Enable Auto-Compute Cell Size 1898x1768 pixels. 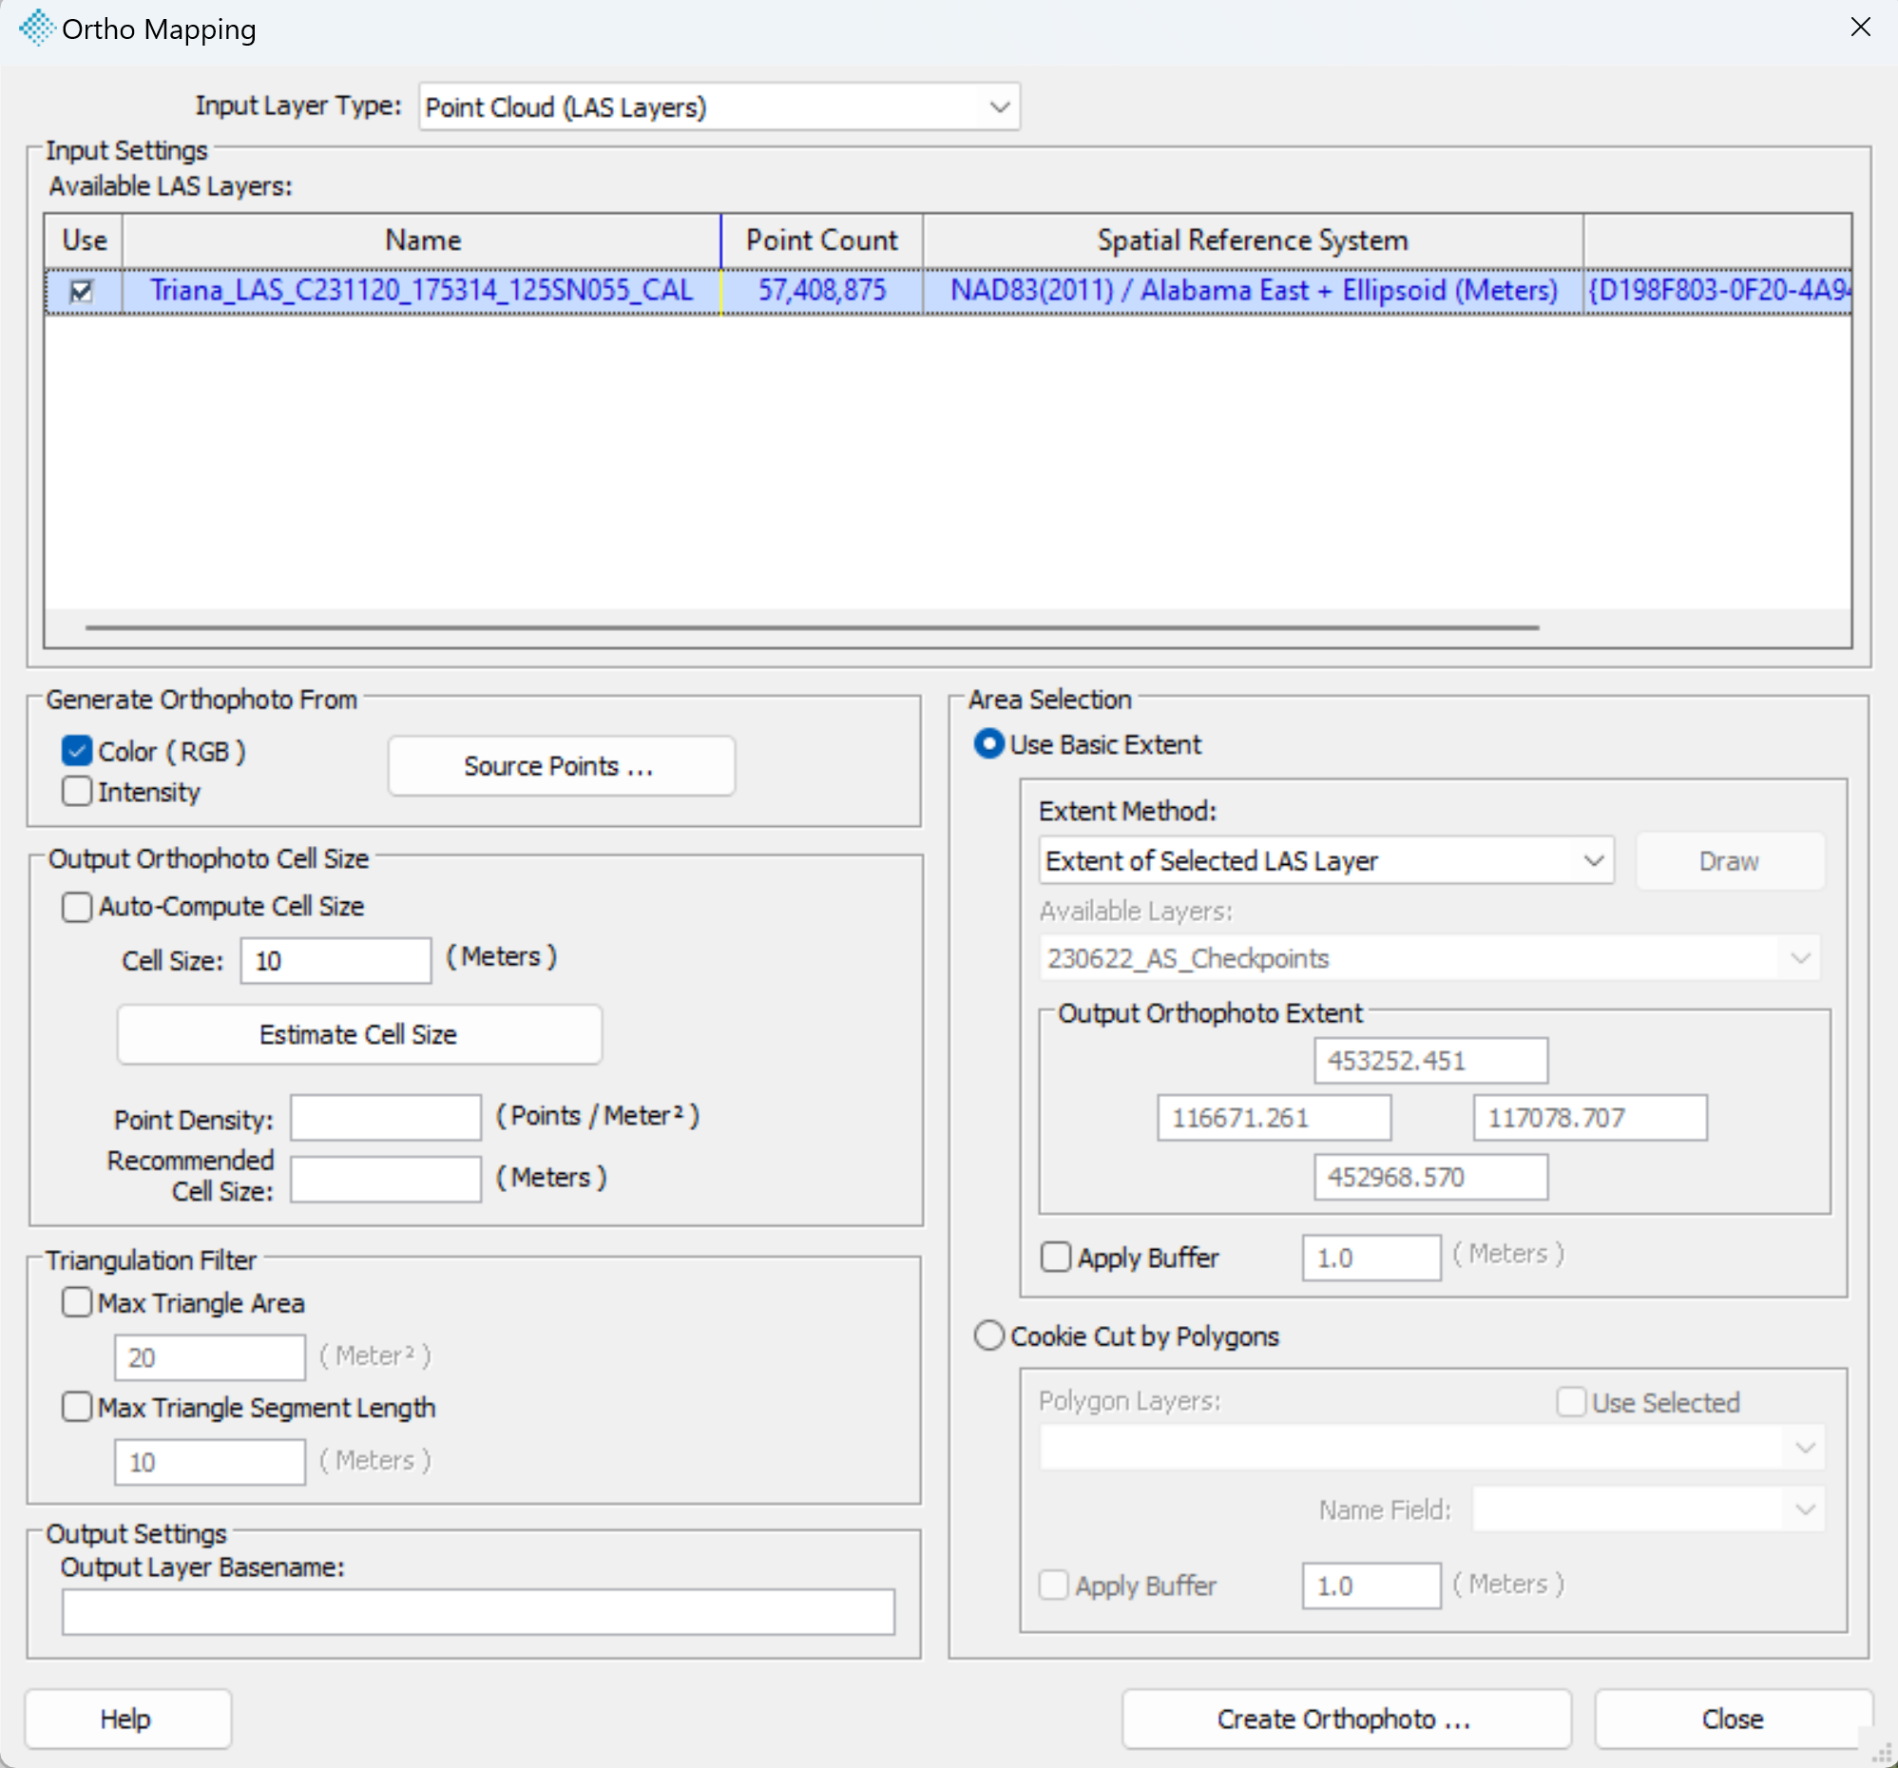pos(77,906)
